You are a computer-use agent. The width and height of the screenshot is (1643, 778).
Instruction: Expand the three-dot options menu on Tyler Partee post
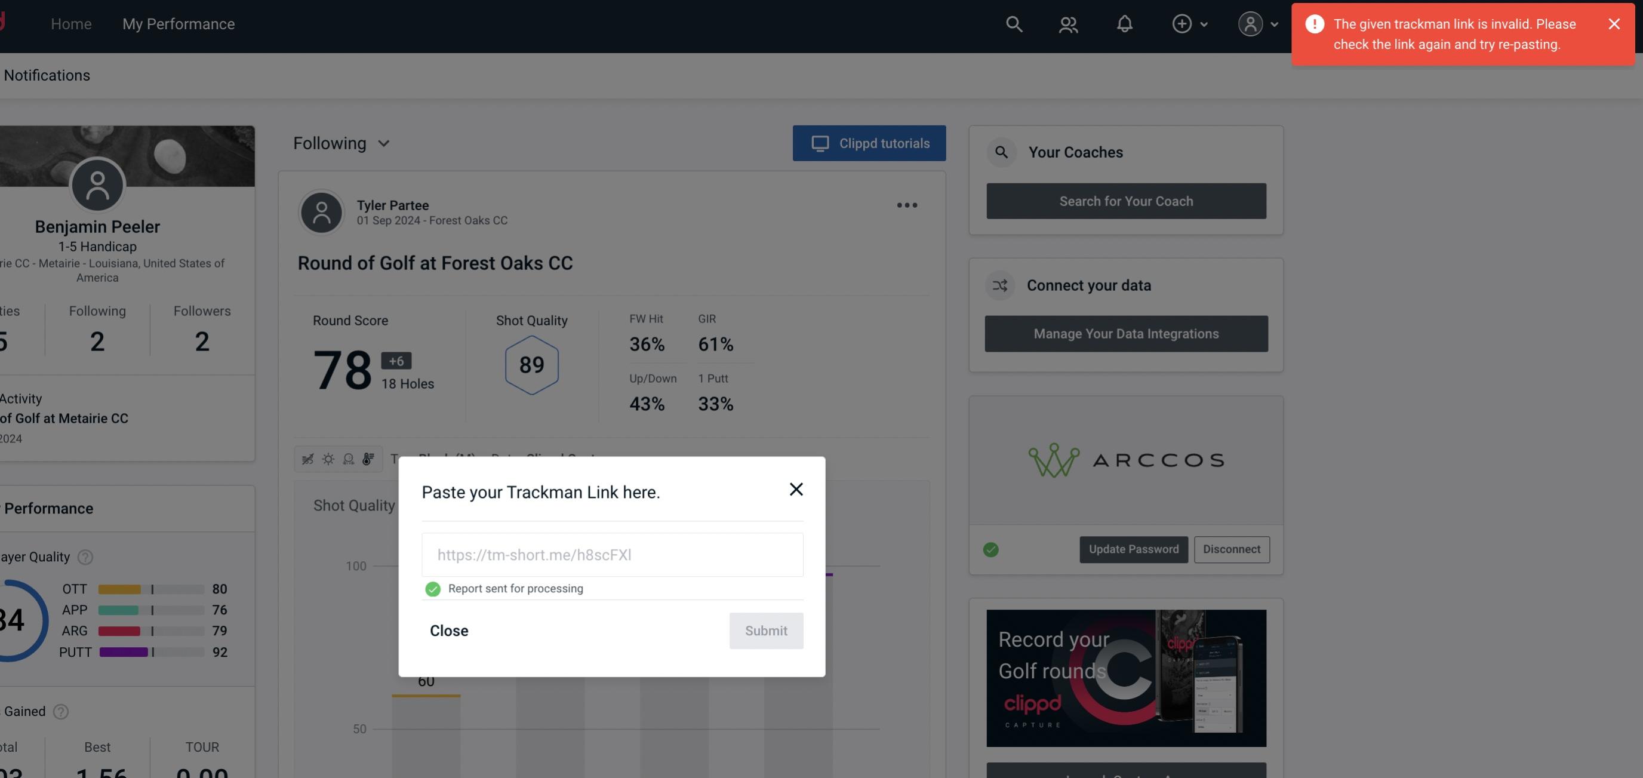(906, 205)
